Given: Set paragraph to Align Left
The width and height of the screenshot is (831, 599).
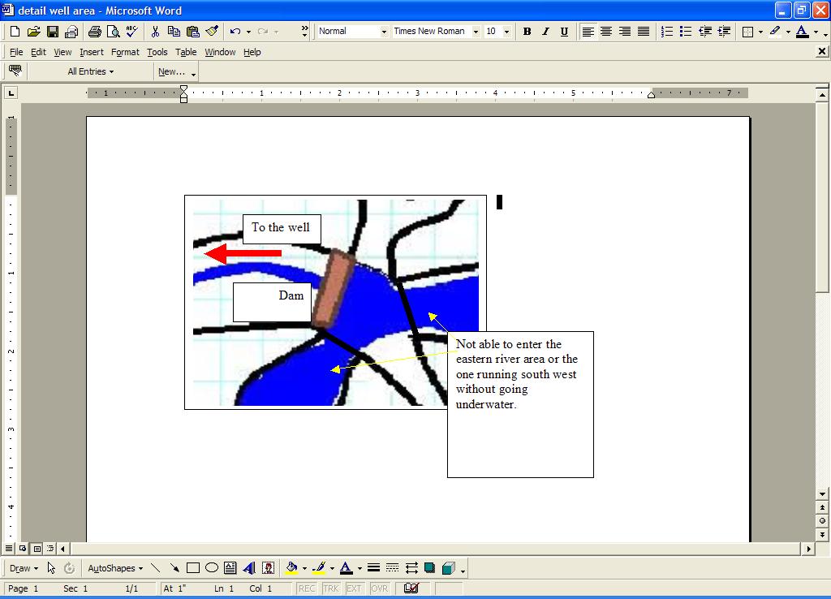Looking at the screenshot, I should [x=588, y=32].
